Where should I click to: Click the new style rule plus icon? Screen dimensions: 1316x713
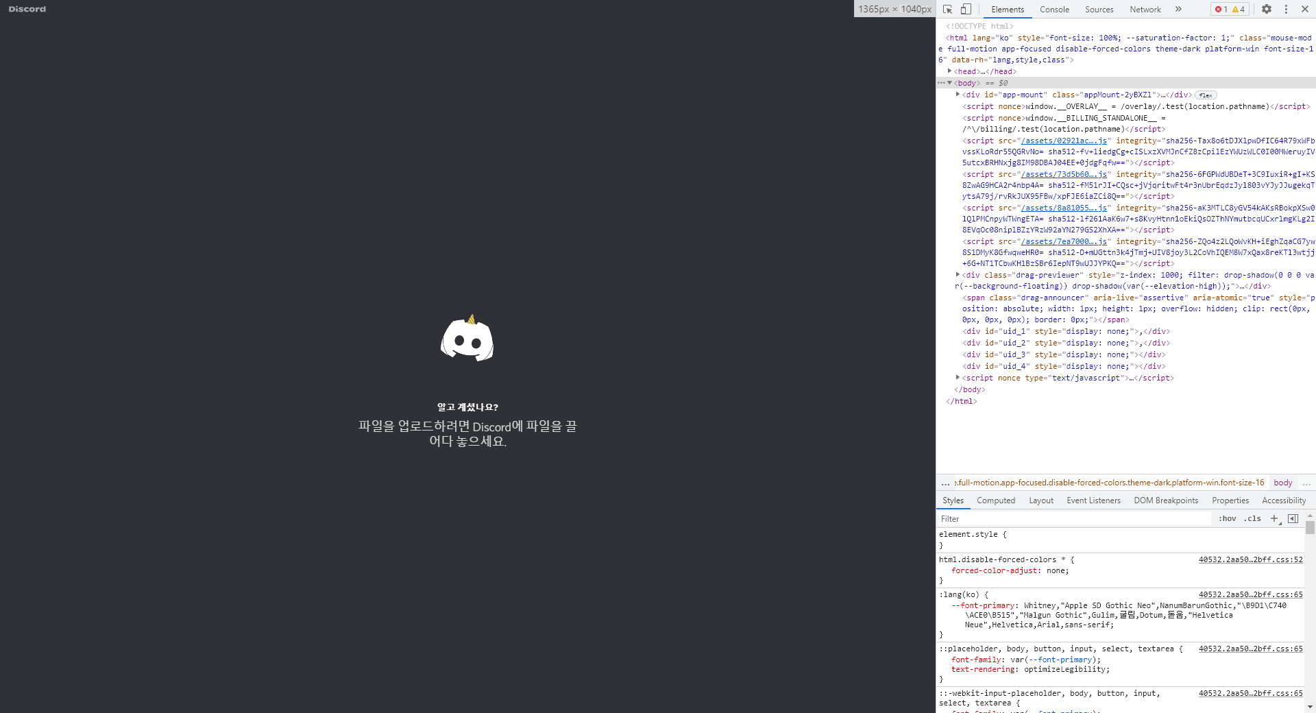tap(1274, 518)
